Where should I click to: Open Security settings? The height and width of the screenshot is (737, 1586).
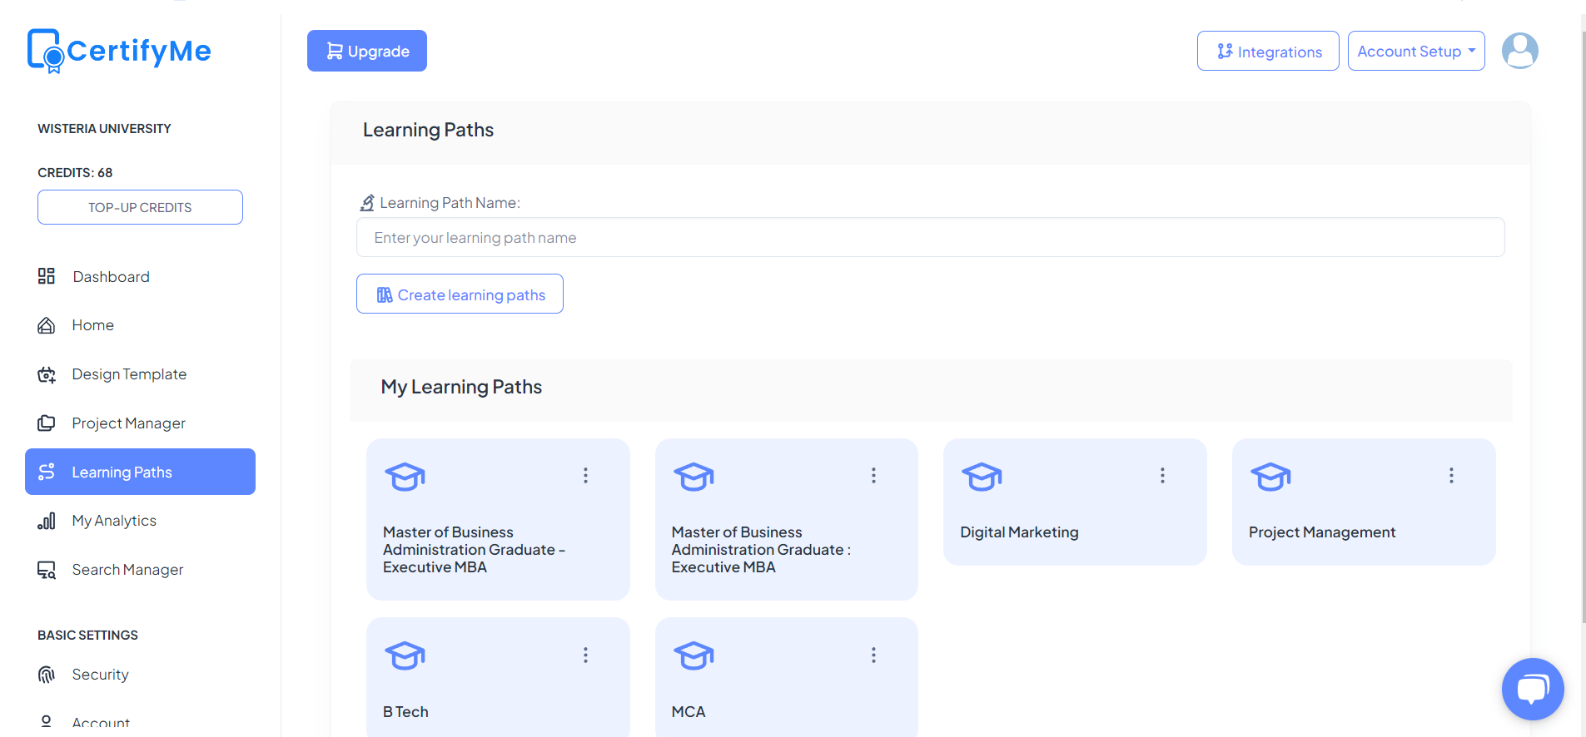click(140, 675)
